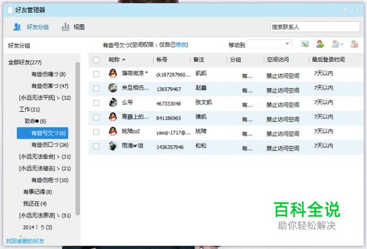
Task: Sort by the 备注 column header
Action: point(198,60)
